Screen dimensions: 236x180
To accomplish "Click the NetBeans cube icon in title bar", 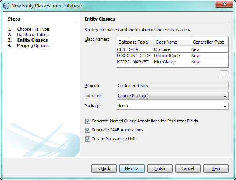I will tap(6, 5).
